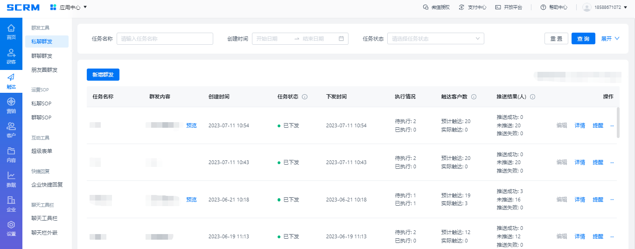Select the 企业 enterprise building icon
This screenshot has width=635, height=249.
point(11,204)
